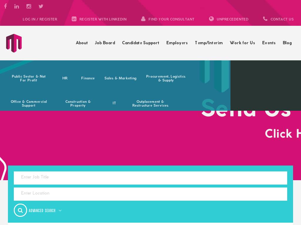Open the LinkedIn social icon
The image size is (301, 225).
[17, 6]
